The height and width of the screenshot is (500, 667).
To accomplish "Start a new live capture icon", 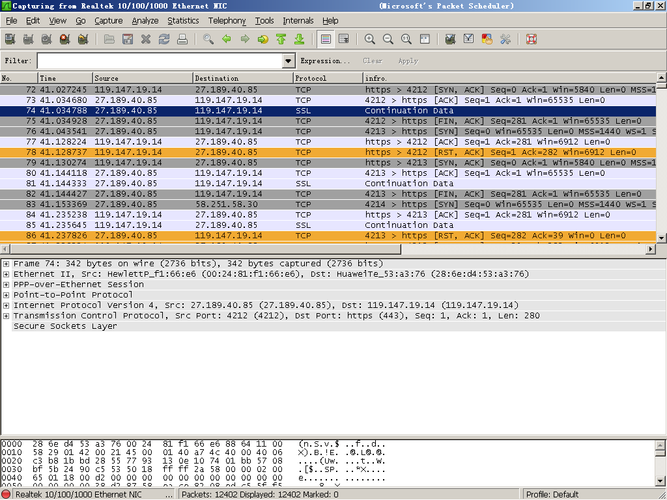I will click(46, 39).
